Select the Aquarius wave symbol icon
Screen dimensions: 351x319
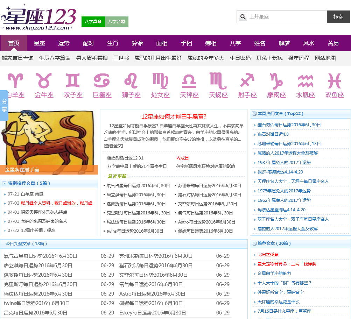pos(306,81)
